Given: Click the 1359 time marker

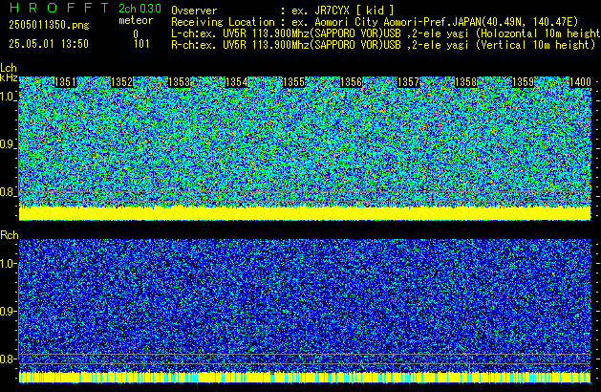Looking at the screenshot, I should click(524, 82).
